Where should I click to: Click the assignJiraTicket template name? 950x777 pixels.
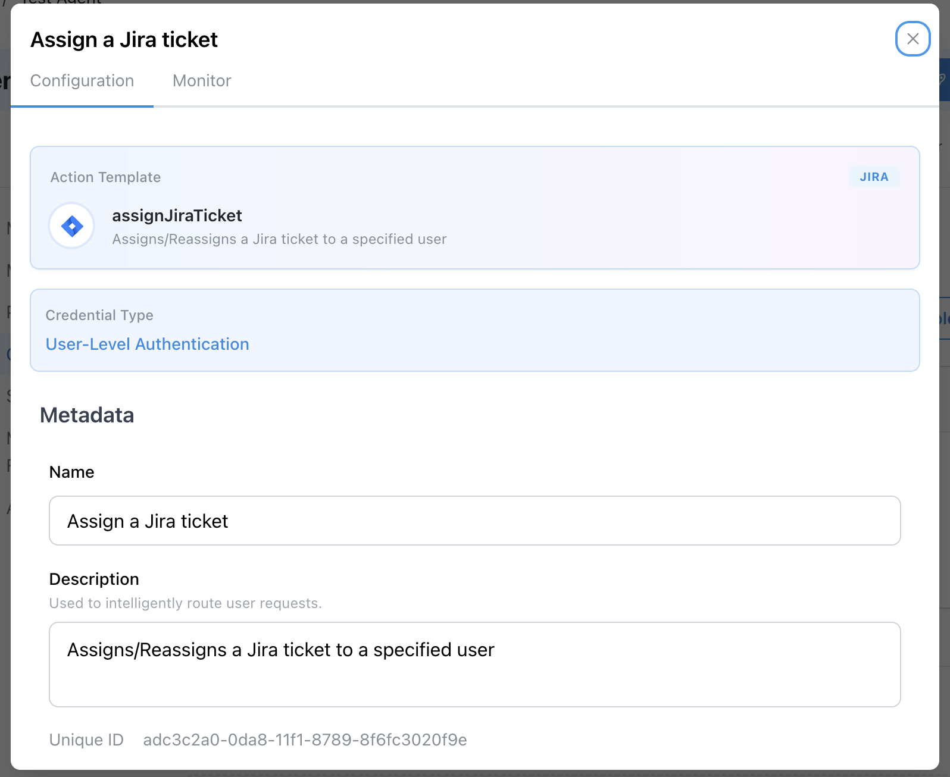click(x=177, y=215)
